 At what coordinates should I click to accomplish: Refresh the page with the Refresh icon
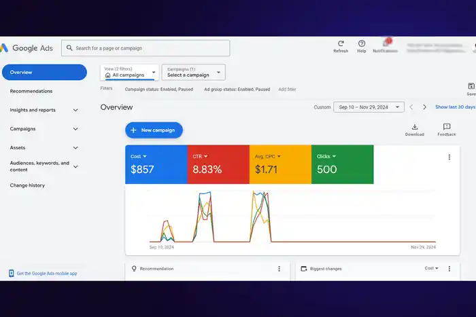pyautogui.click(x=341, y=43)
